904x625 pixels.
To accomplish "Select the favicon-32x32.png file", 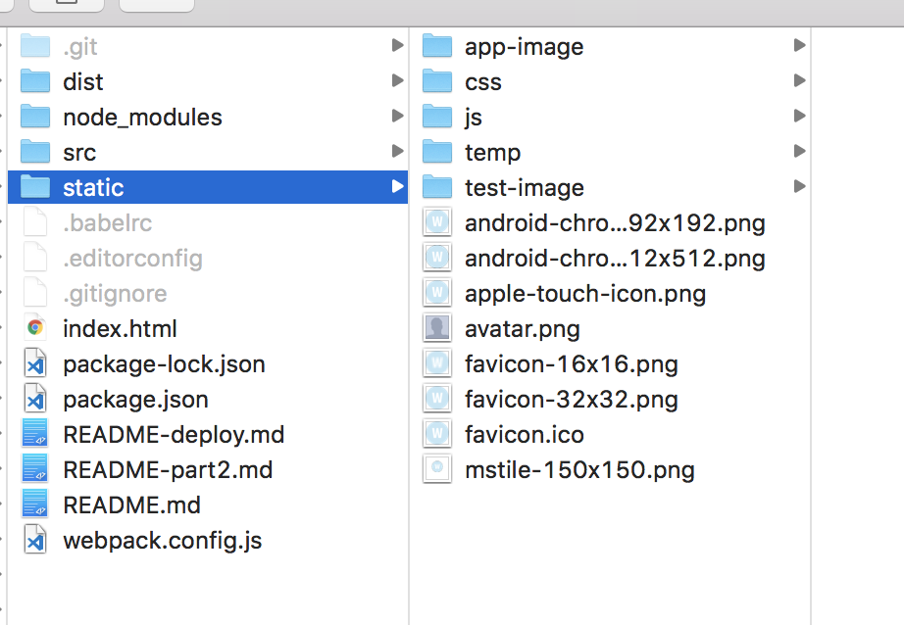I will [571, 400].
